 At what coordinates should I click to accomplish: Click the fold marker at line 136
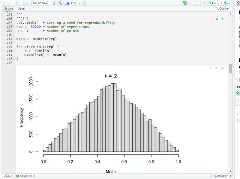(x=14, y=59)
